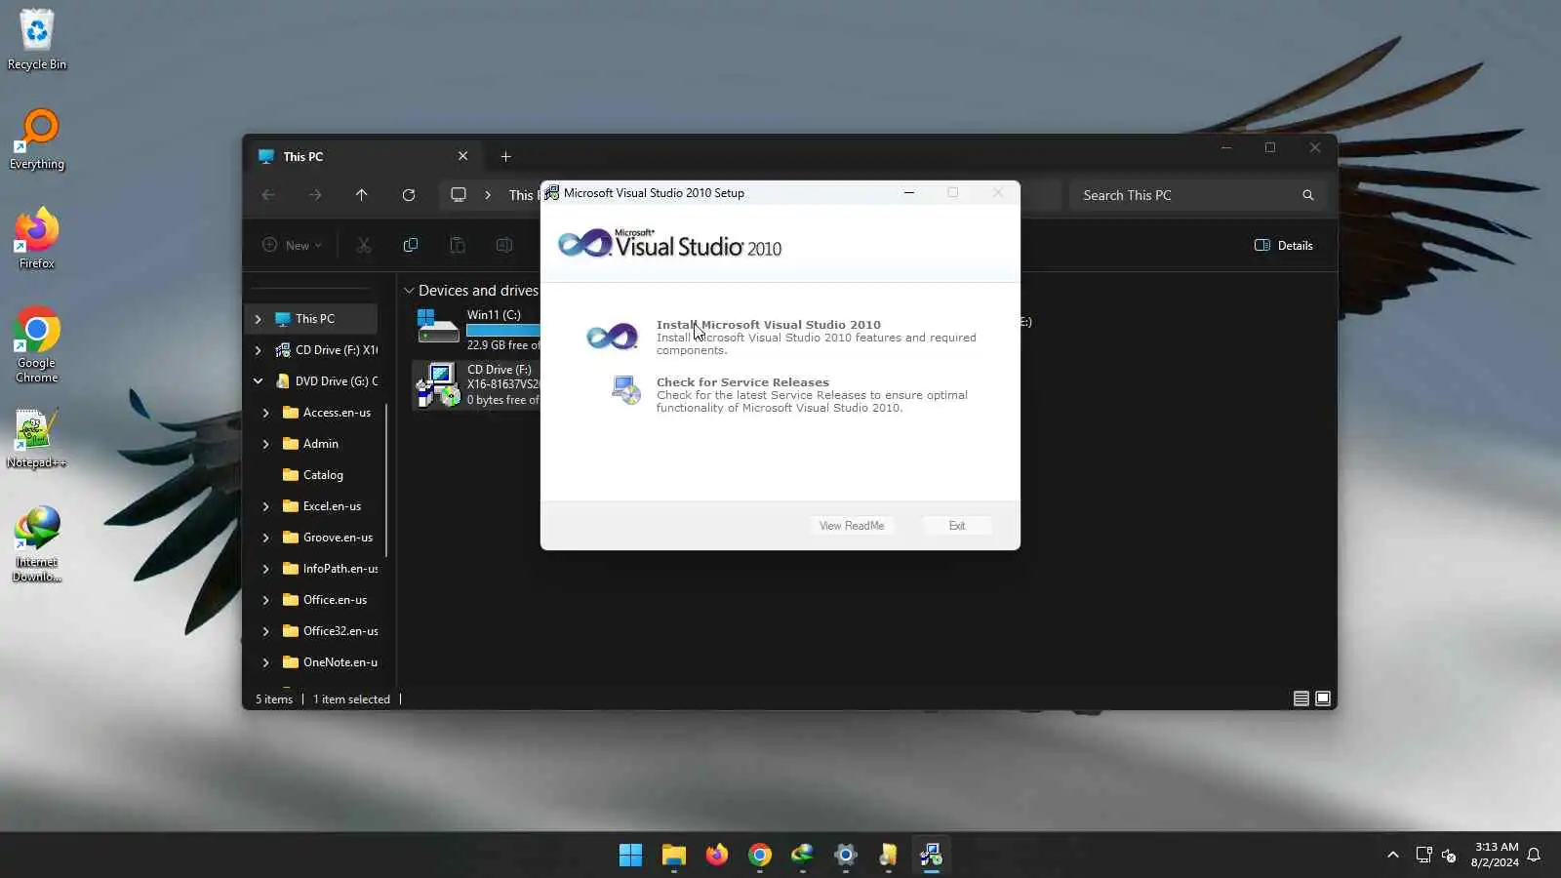Collapse Devices and drives group
This screenshot has height=878, width=1561.
409,291
